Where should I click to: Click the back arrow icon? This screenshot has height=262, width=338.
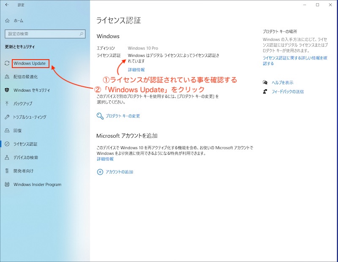click(x=7, y=5)
